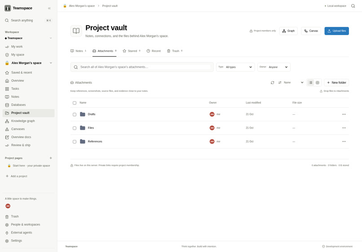Switch to the Attachments tab
This screenshot has width=362, height=252.
105,51
